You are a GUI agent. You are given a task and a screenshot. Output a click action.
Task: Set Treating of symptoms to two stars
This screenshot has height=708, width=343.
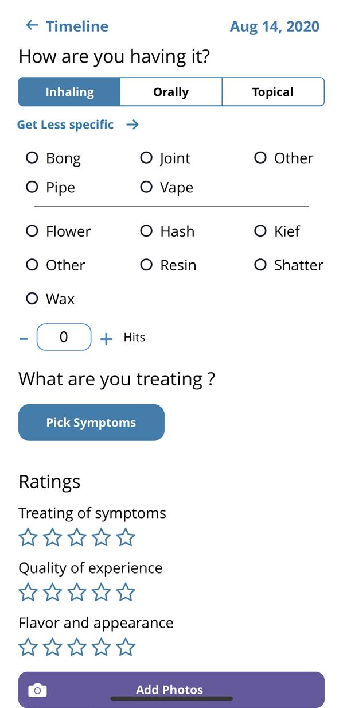(x=52, y=538)
